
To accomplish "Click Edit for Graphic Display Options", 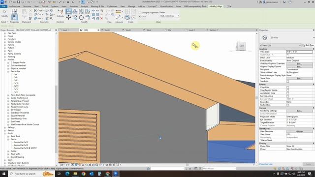I will point(299,67).
